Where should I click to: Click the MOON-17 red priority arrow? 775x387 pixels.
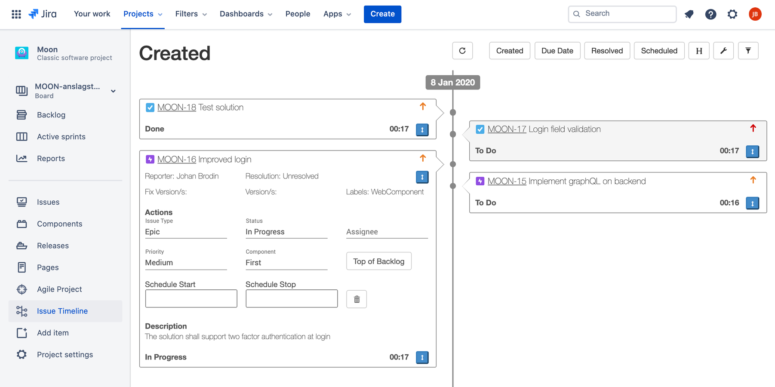(753, 128)
